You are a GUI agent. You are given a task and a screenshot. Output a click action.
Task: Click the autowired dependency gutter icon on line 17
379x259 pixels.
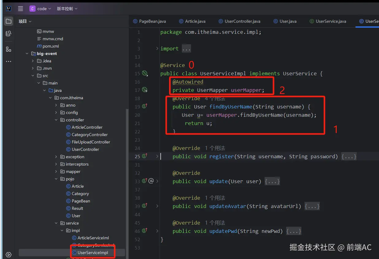pos(145,90)
